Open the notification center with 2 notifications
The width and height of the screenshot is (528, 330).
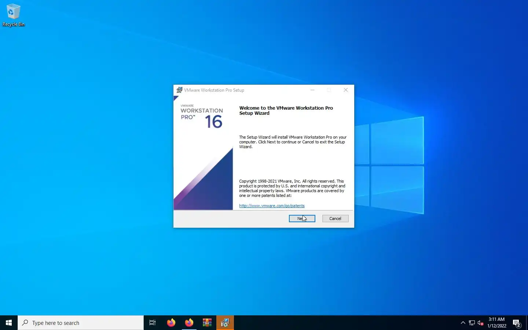(x=517, y=323)
